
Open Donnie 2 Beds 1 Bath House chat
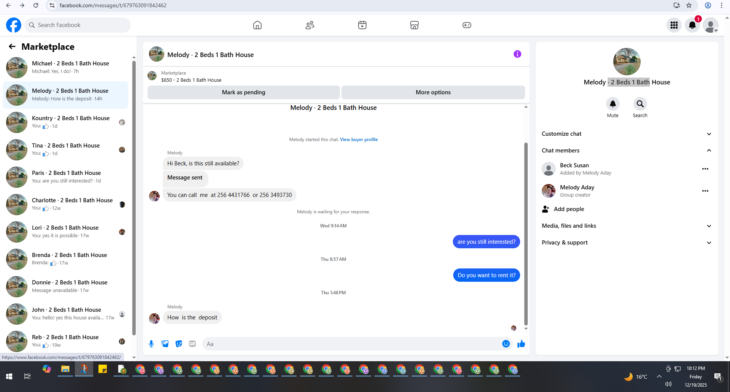[66, 287]
